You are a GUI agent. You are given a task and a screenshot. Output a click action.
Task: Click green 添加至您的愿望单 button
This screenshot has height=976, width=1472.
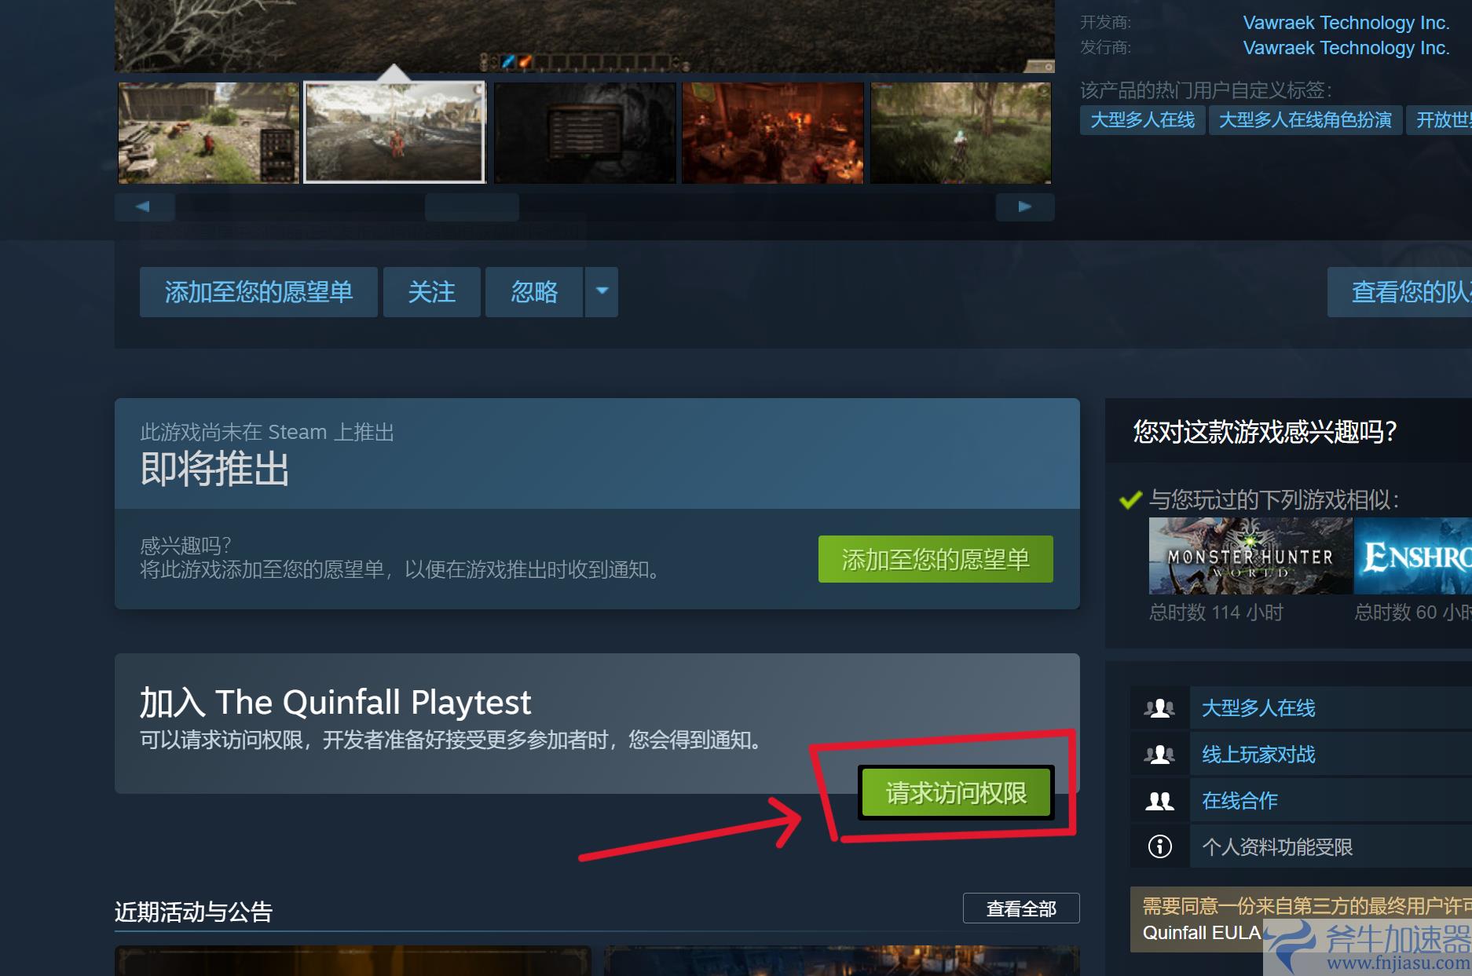[936, 559]
